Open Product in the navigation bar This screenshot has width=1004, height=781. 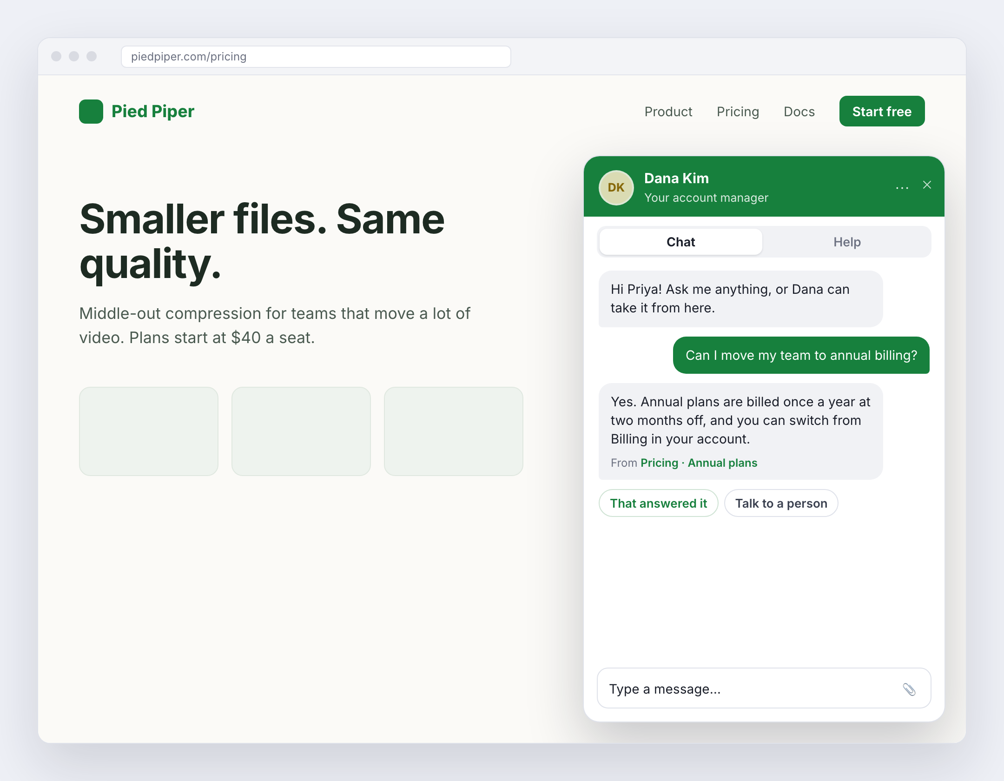coord(668,112)
